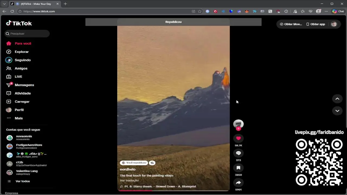Like the video with heart icon
This screenshot has width=347, height=195.
coord(238,138)
